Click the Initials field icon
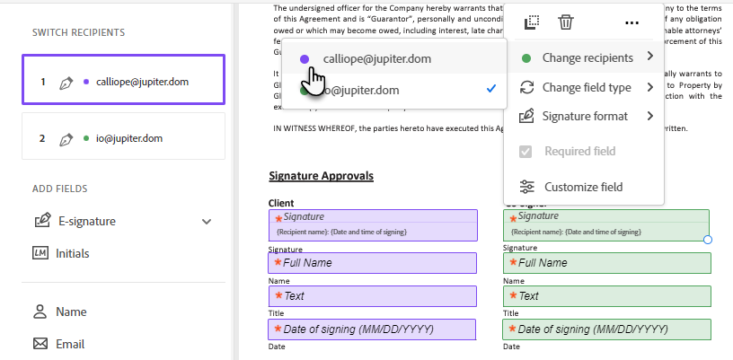The image size is (733, 360). (x=40, y=253)
